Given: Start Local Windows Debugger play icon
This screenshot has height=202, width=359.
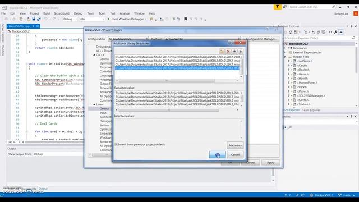Looking at the screenshot, I should 108,19.
